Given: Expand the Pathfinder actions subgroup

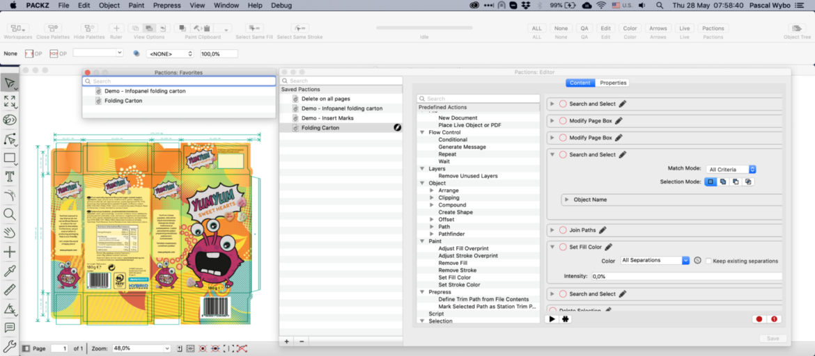Looking at the screenshot, I should click(431, 234).
